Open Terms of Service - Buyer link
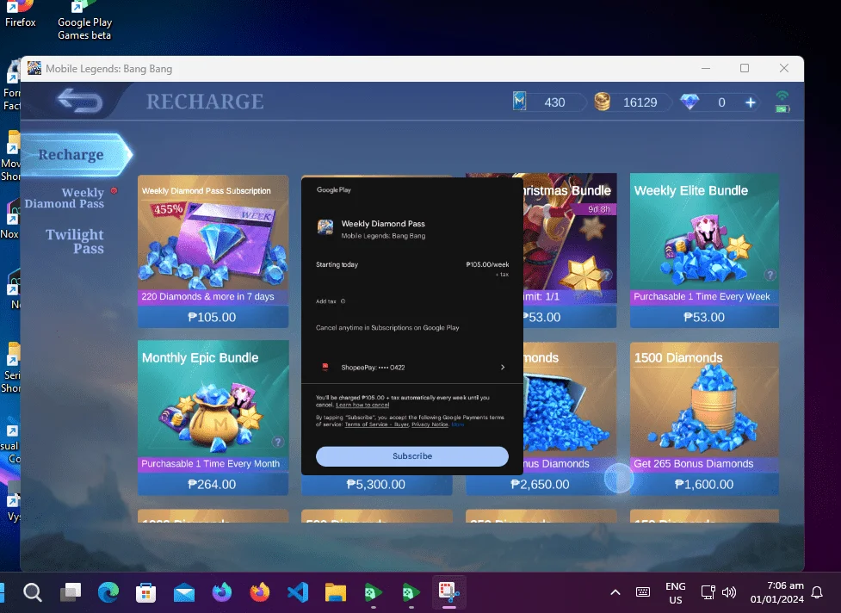This screenshot has height=613, width=841. (376, 424)
